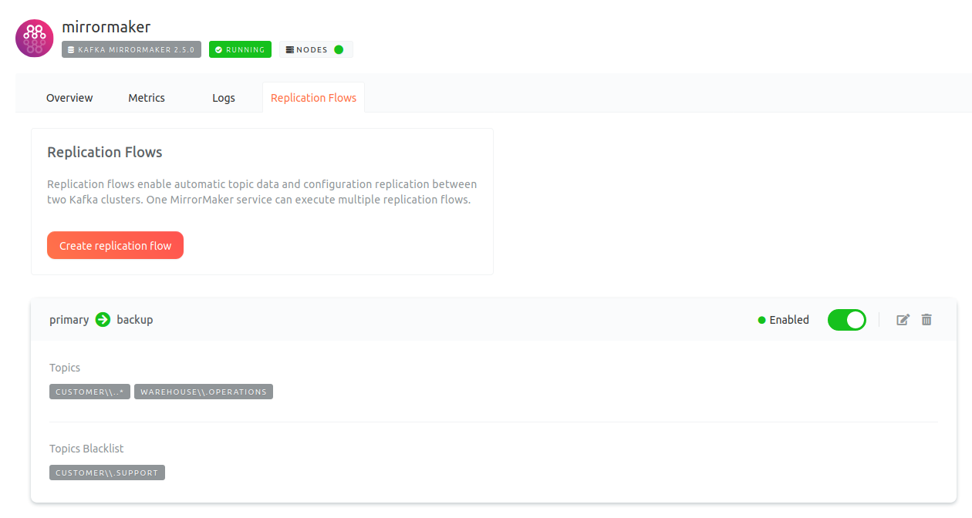Click the NODES badge in the header
This screenshot has width=972, height=518.
[316, 49]
